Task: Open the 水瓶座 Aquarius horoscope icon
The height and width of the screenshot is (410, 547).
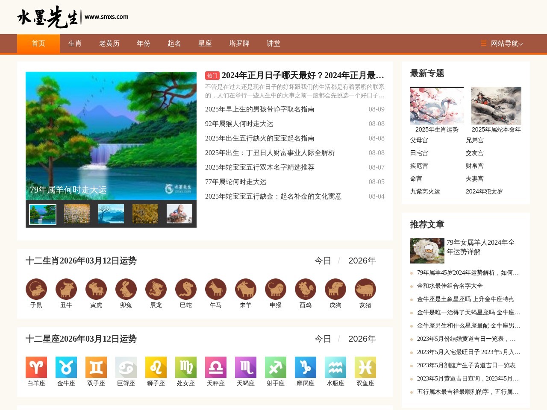Action: pos(335,368)
